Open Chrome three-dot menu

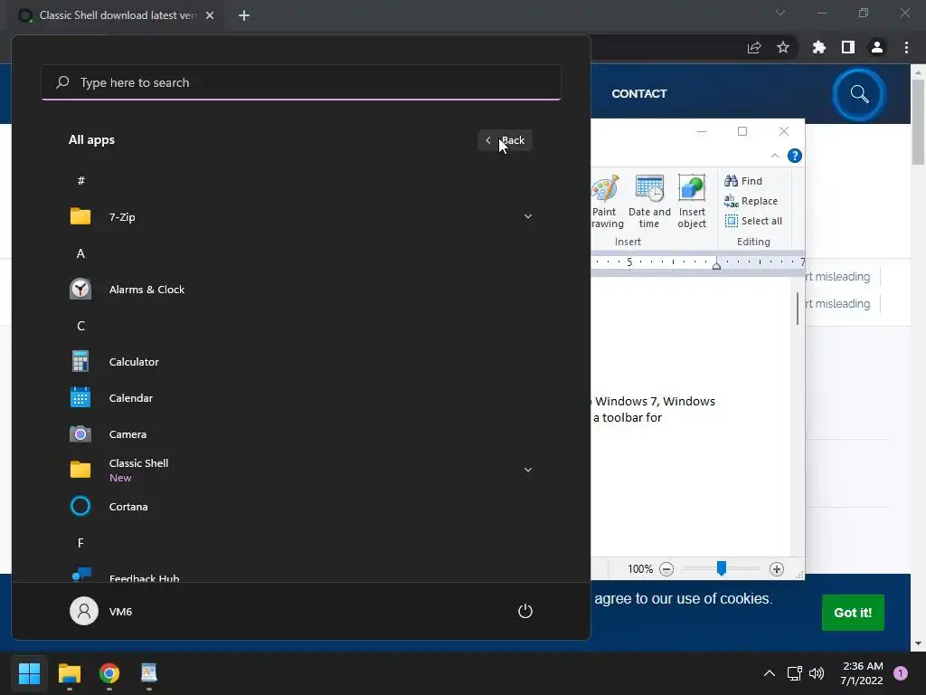[x=906, y=47]
